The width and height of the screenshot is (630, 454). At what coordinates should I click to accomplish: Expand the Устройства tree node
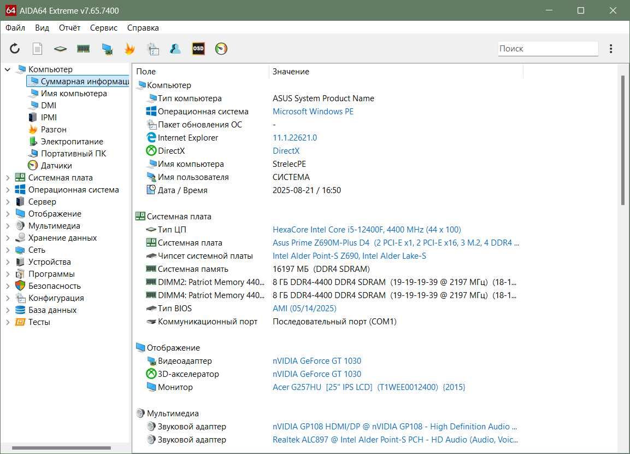pyautogui.click(x=7, y=262)
